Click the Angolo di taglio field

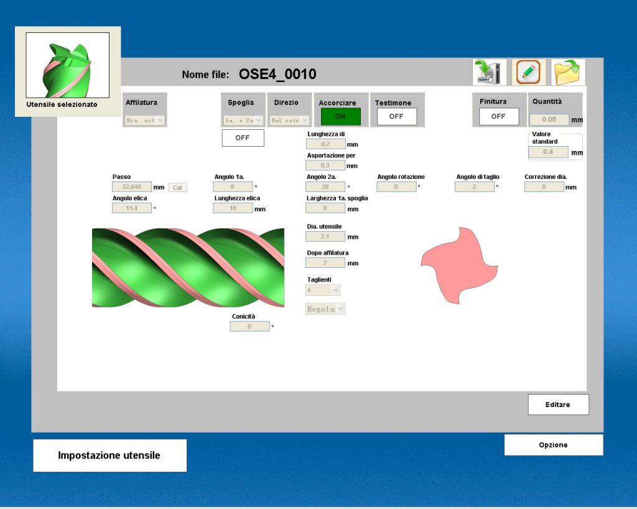(x=474, y=186)
